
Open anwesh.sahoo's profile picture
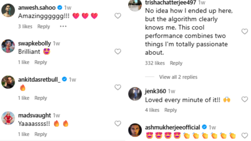point(8,10)
